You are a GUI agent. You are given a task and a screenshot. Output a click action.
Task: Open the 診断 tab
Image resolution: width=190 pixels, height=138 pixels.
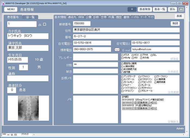point(96,17)
